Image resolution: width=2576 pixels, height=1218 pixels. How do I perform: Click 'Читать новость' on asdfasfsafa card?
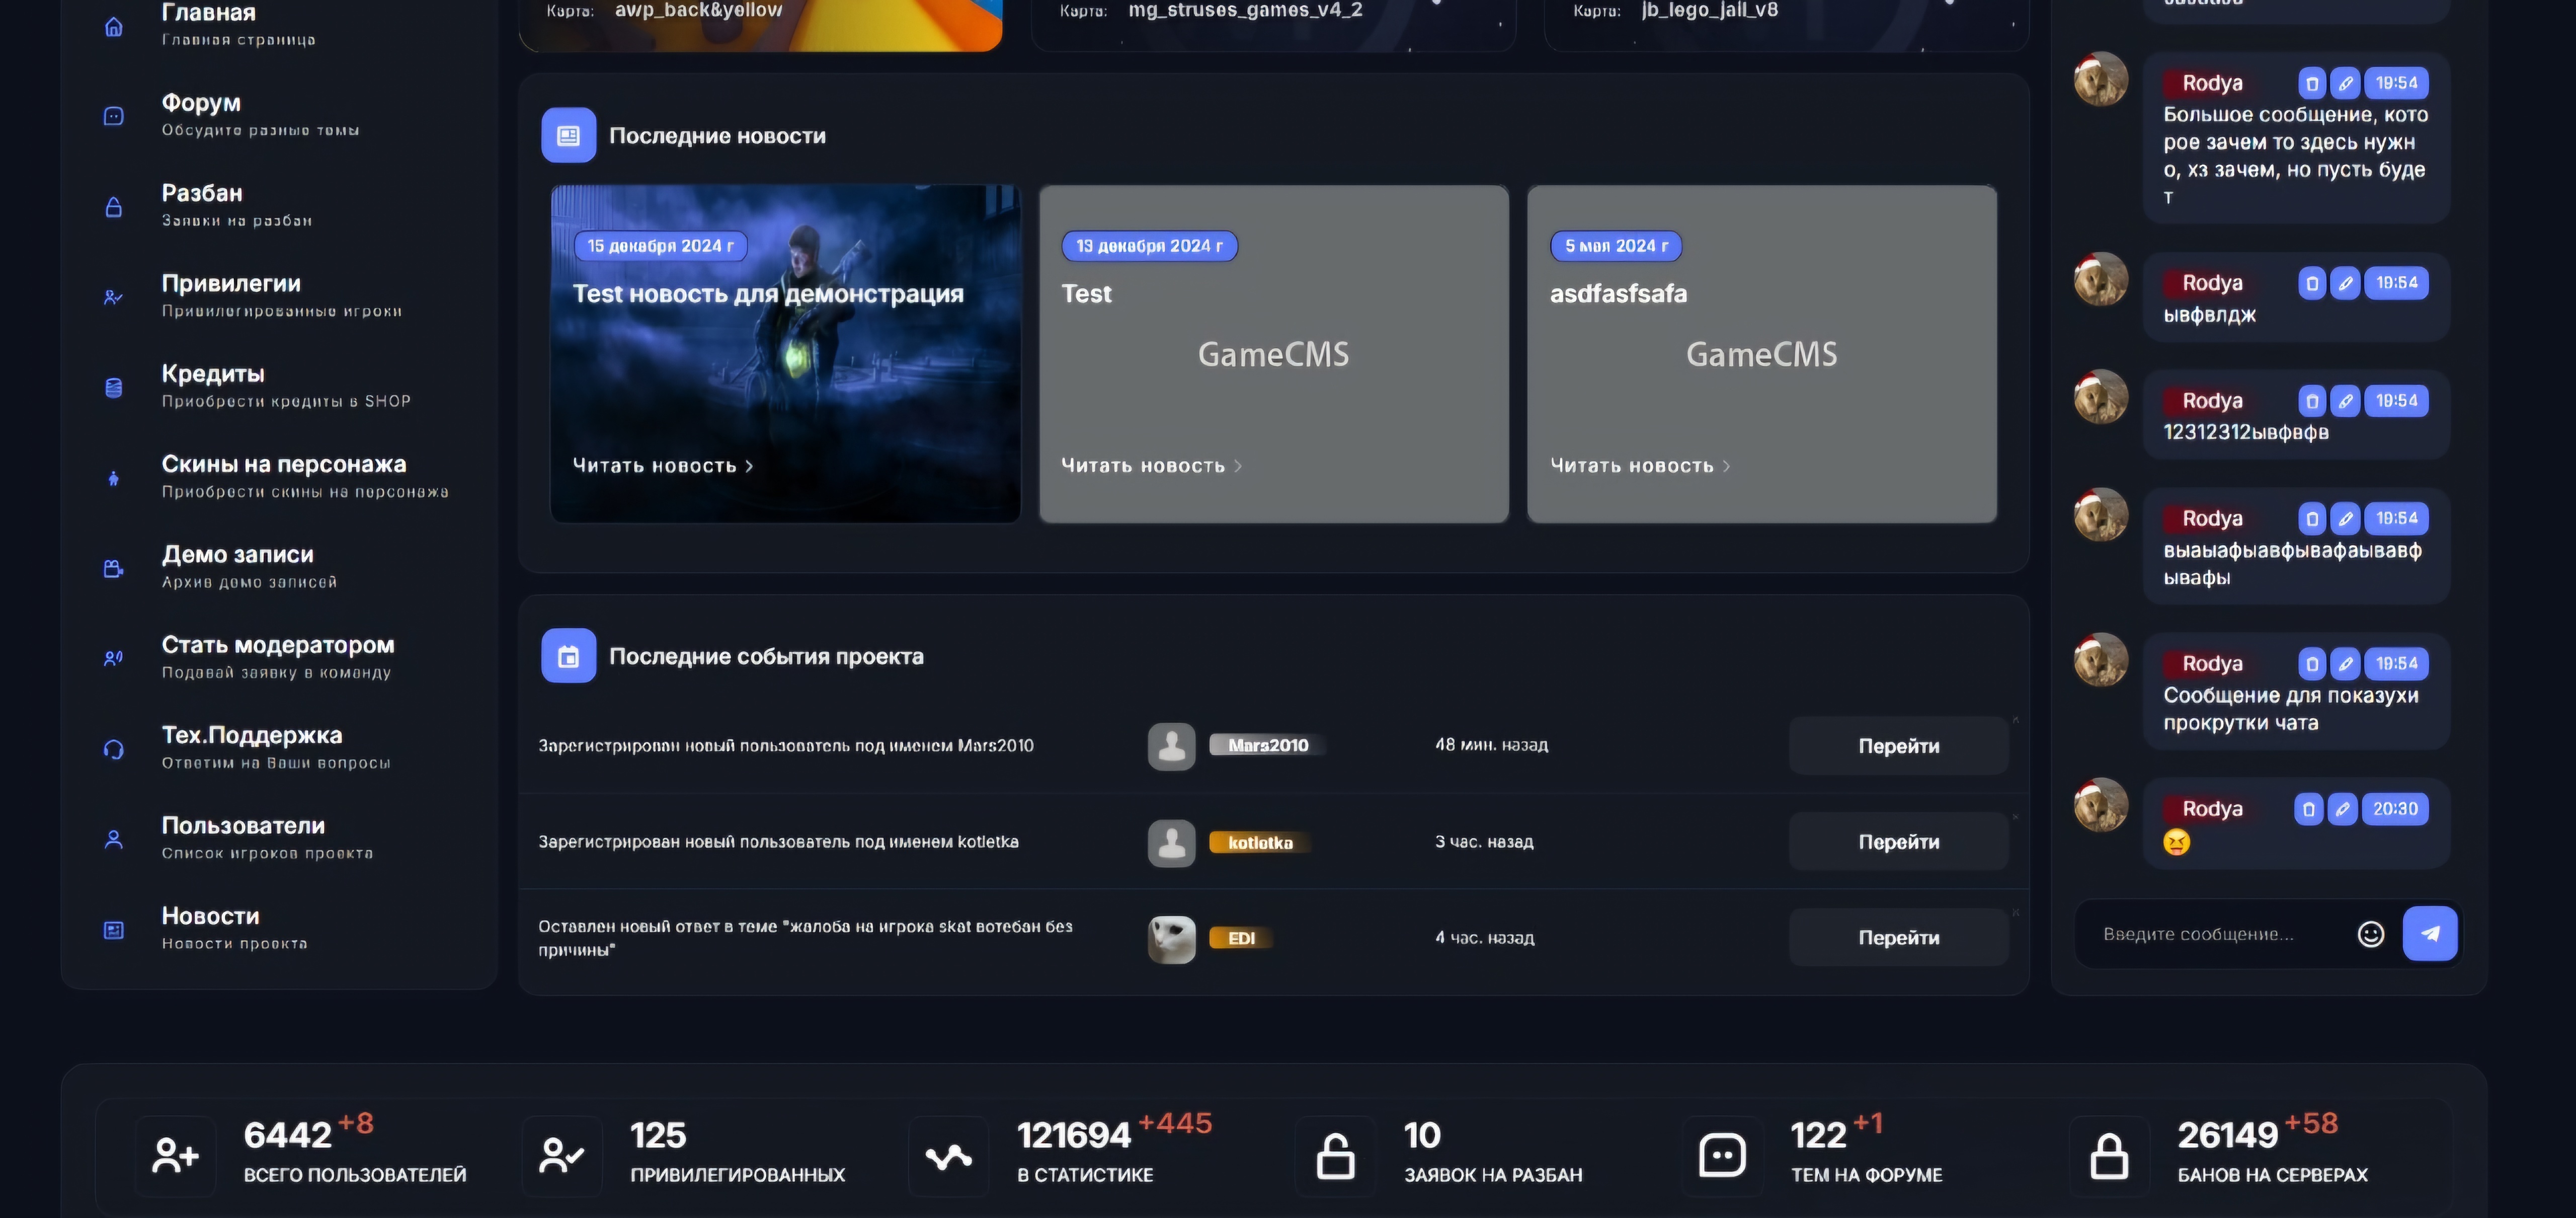click(x=1638, y=466)
